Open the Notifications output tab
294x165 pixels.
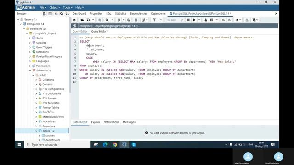click(x=111, y=122)
